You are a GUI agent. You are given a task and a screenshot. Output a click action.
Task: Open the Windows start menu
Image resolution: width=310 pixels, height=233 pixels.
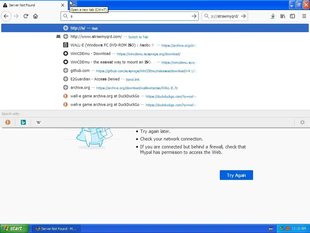14,229
